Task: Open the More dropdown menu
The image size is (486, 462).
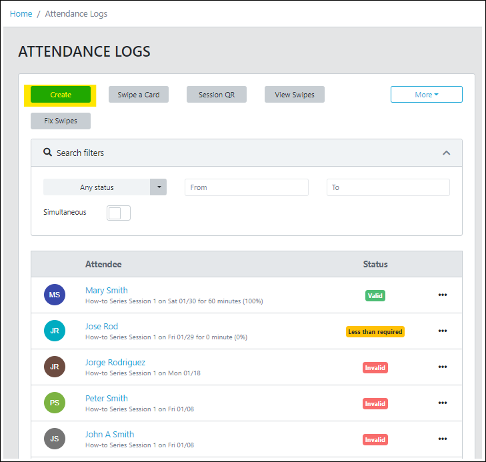Action: (427, 95)
